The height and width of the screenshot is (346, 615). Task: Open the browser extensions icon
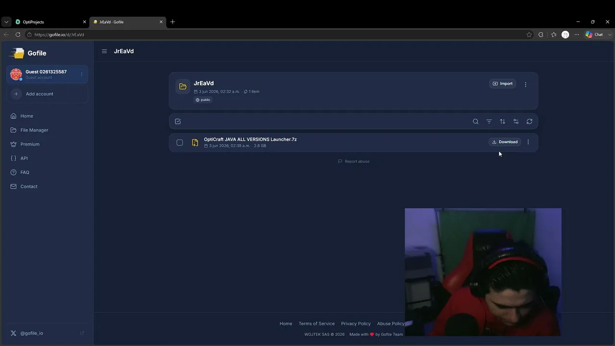[x=541, y=35]
